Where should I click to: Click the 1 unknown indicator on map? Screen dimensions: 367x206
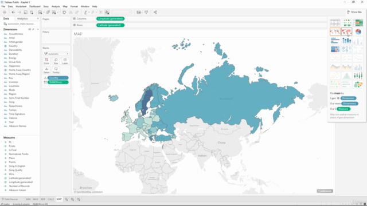(x=325, y=191)
